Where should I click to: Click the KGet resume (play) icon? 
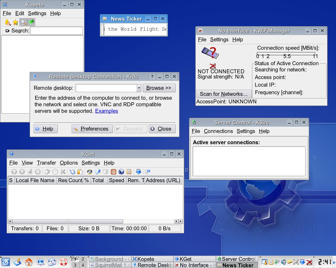[14, 172]
